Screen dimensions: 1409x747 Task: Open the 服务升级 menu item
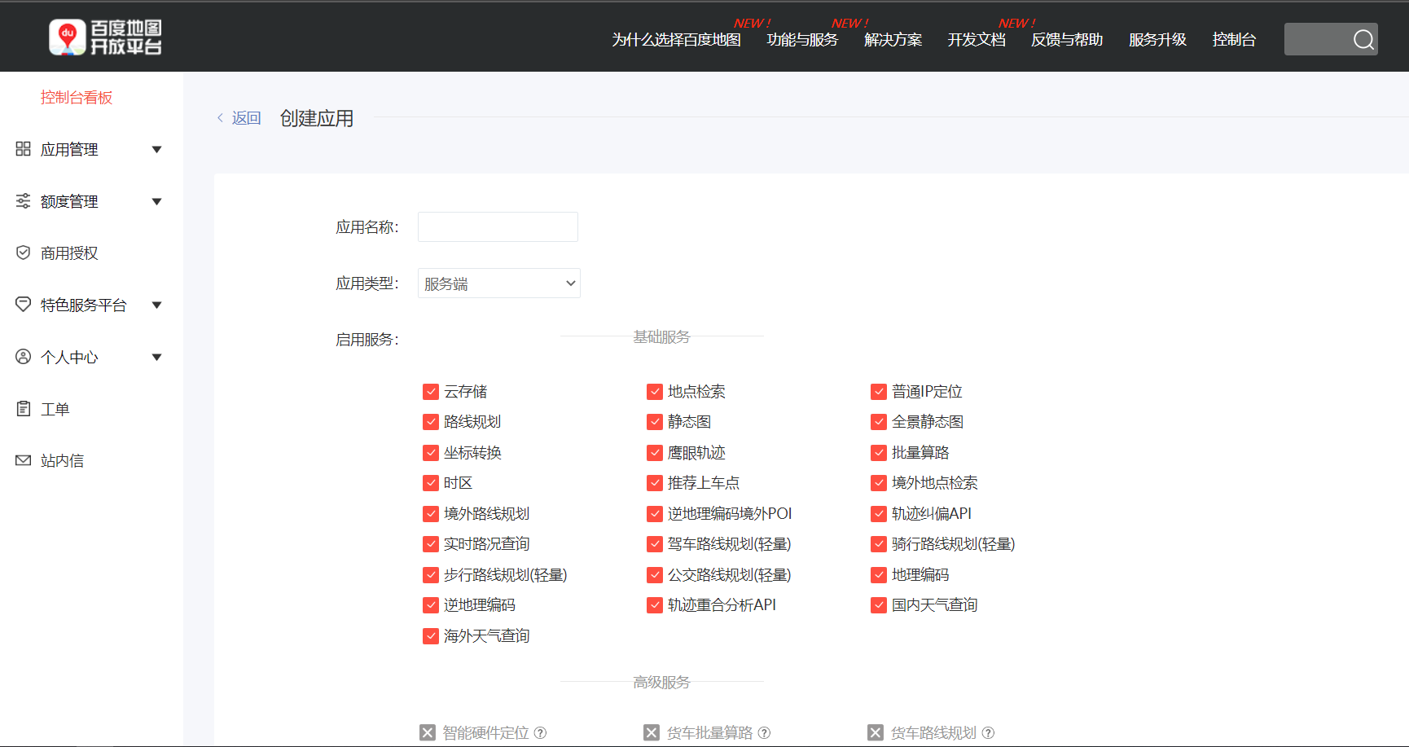pos(1158,39)
